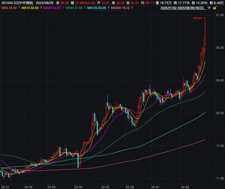Click the up arrow after MA250 value
The width and height of the screenshot is (225, 189).
pos(131,7)
